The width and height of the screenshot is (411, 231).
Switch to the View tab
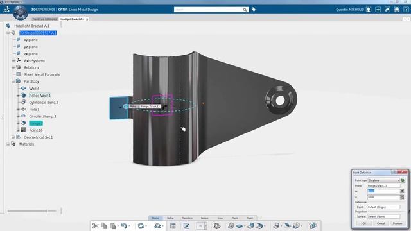(220, 218)
